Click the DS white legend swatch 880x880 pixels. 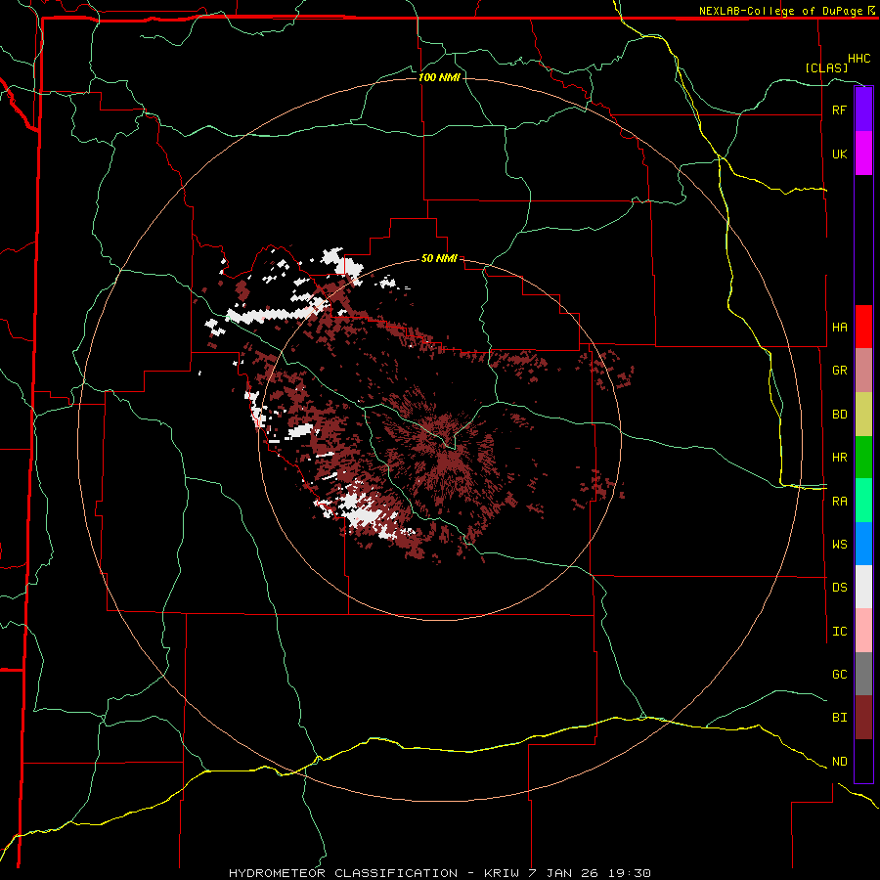pyautogui.click(x=863, y=587)
